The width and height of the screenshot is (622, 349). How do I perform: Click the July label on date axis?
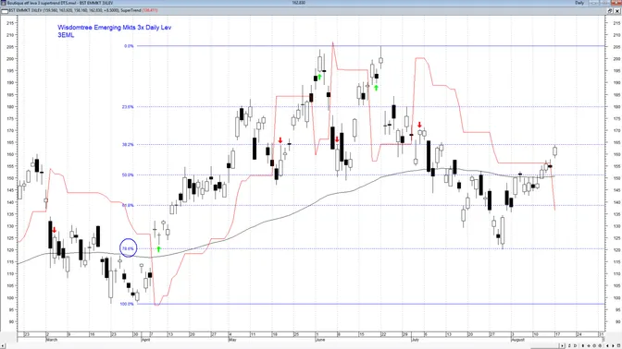tap(415, 340)
